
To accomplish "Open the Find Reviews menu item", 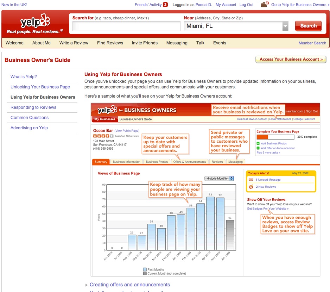I will click(110, 43).
